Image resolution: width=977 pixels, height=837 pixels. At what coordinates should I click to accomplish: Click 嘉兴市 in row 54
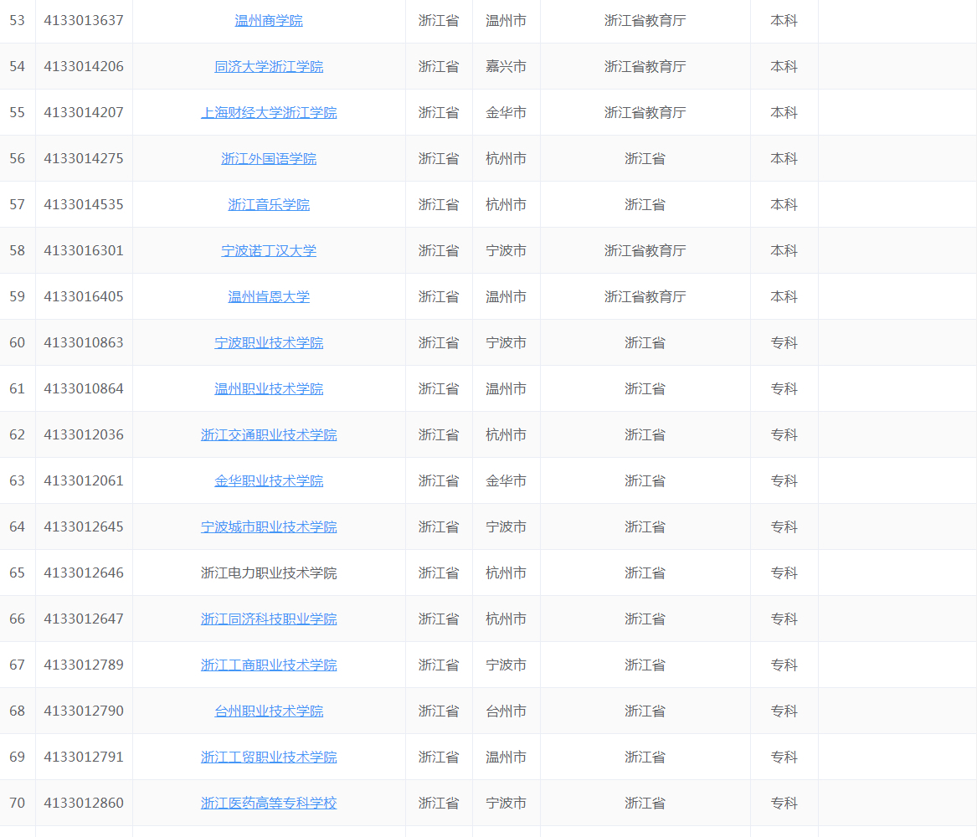[x=506, y=67]
